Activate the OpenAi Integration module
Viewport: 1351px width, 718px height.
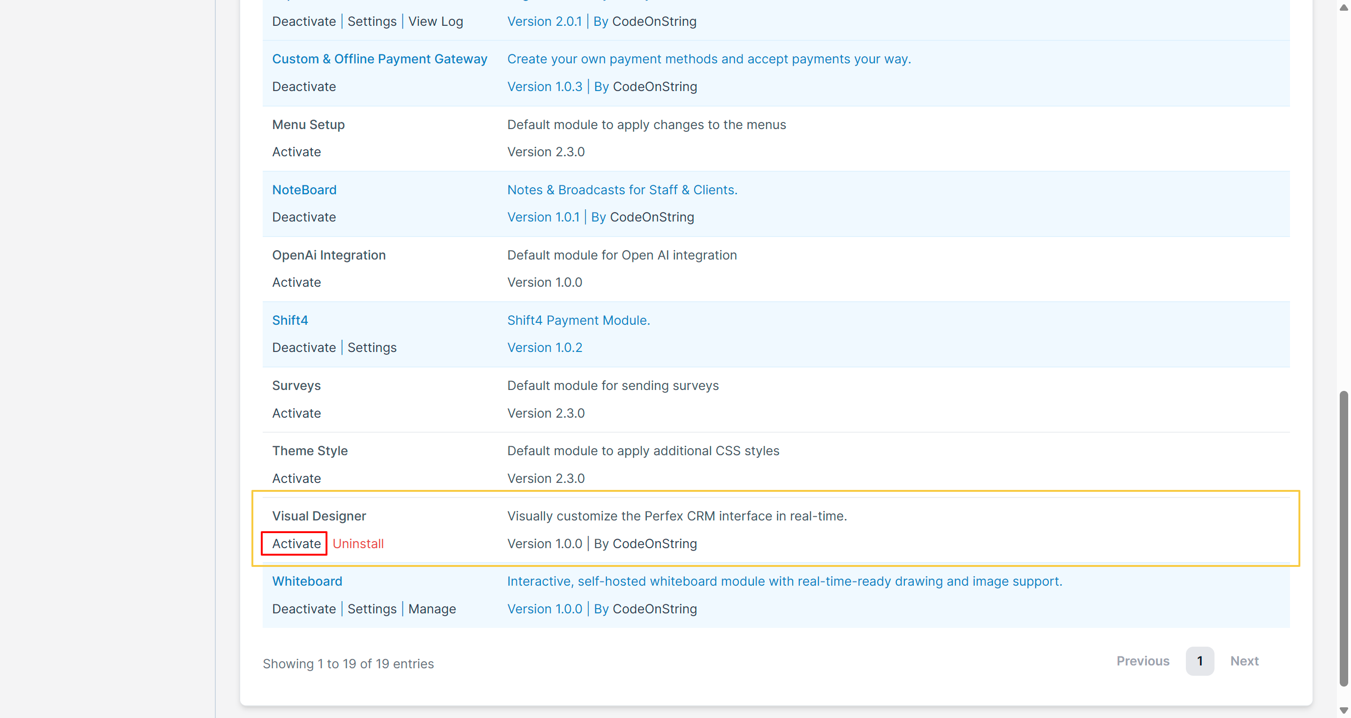(x=296, y=282)
